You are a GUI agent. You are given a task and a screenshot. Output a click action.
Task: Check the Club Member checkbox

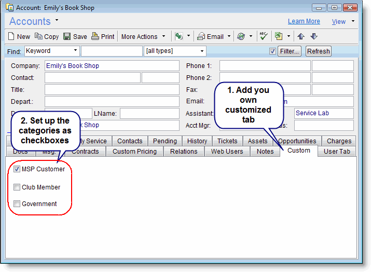point(17,187)
